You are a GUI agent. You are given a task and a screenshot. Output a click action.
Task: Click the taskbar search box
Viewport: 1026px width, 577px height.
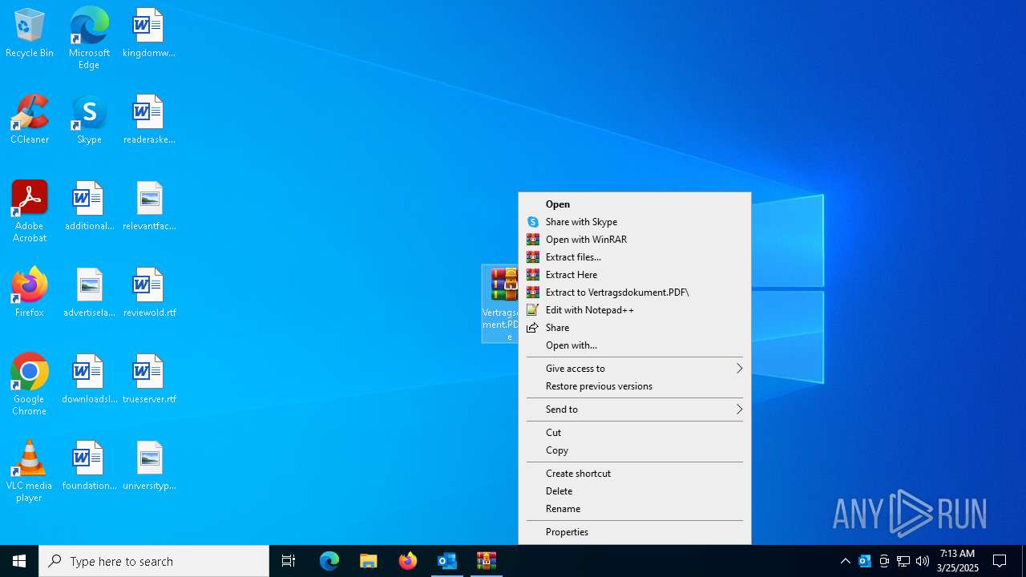tap(154, 561)
